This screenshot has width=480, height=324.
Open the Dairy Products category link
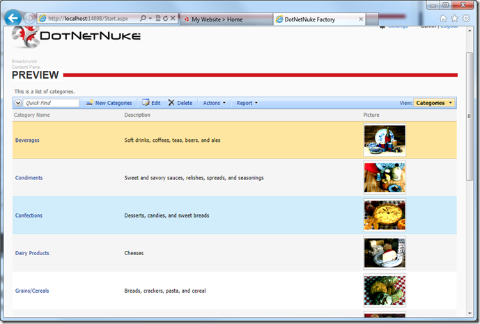click(x=32, y=253)
